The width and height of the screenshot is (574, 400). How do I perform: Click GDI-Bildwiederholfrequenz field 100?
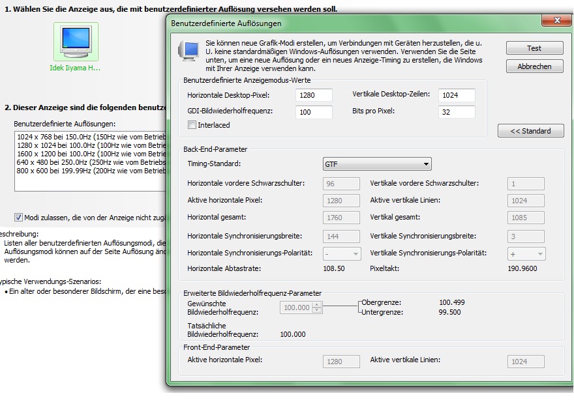click(x=314, y=112)
